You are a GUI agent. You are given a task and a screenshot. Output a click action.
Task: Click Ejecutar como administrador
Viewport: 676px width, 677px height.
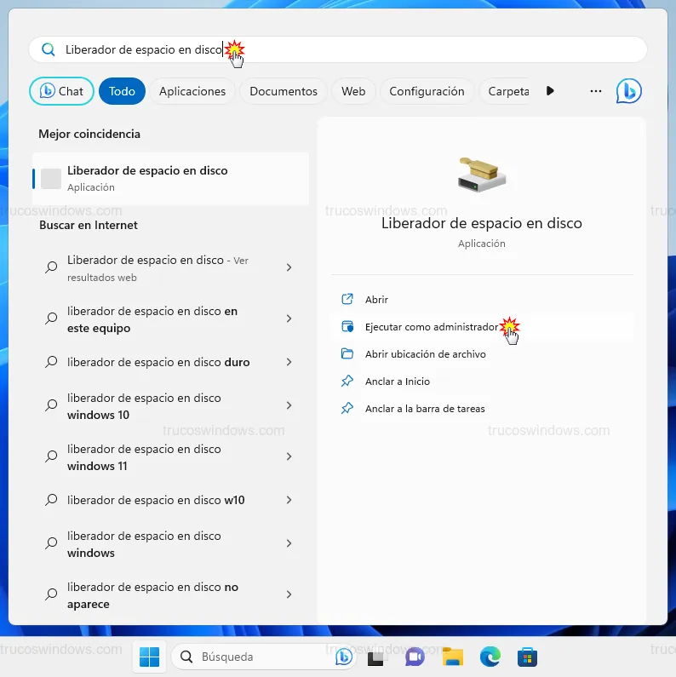431,326
